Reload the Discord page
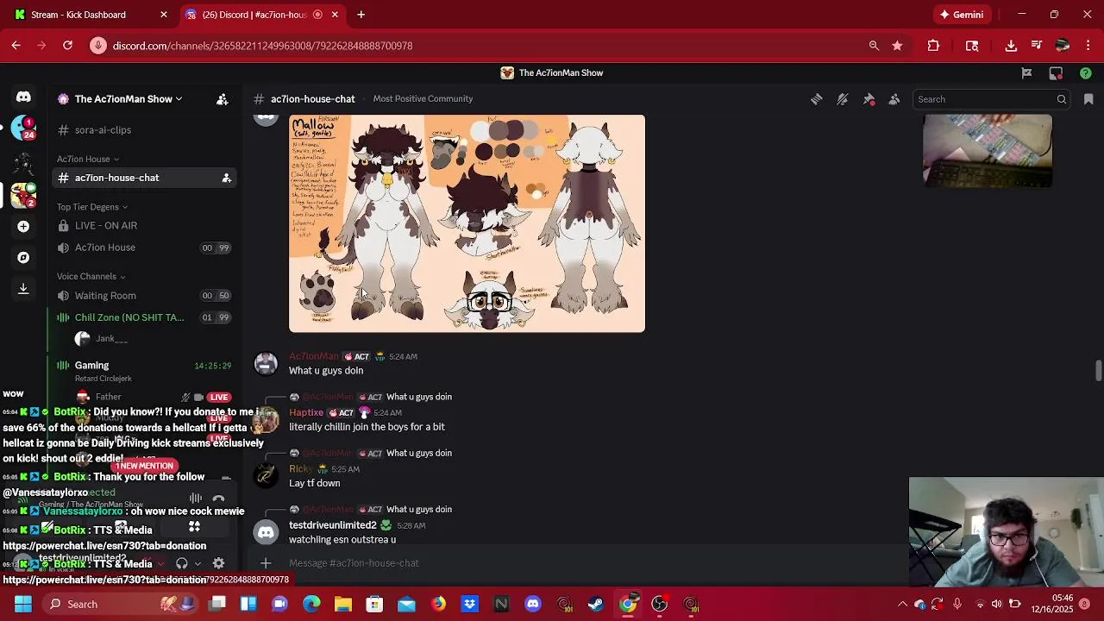 click(x=67, y=46)
